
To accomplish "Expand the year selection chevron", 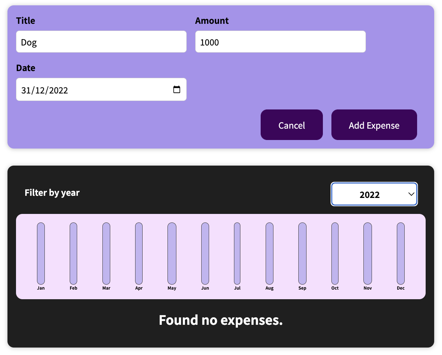I will (x=411, y=194).
